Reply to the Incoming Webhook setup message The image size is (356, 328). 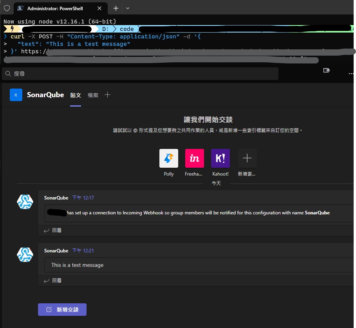(52, 230)
